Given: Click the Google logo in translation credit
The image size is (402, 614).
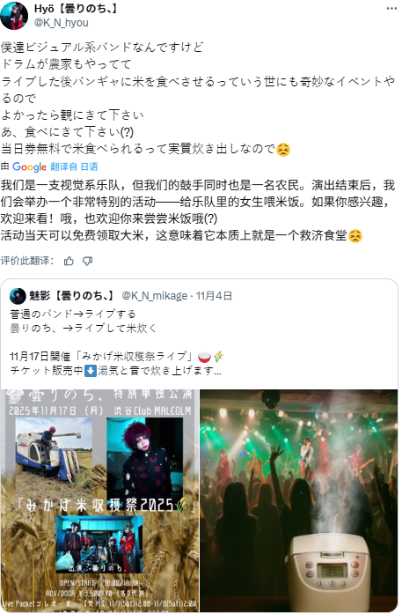Looking at the screenshot, I should point(29,166).
